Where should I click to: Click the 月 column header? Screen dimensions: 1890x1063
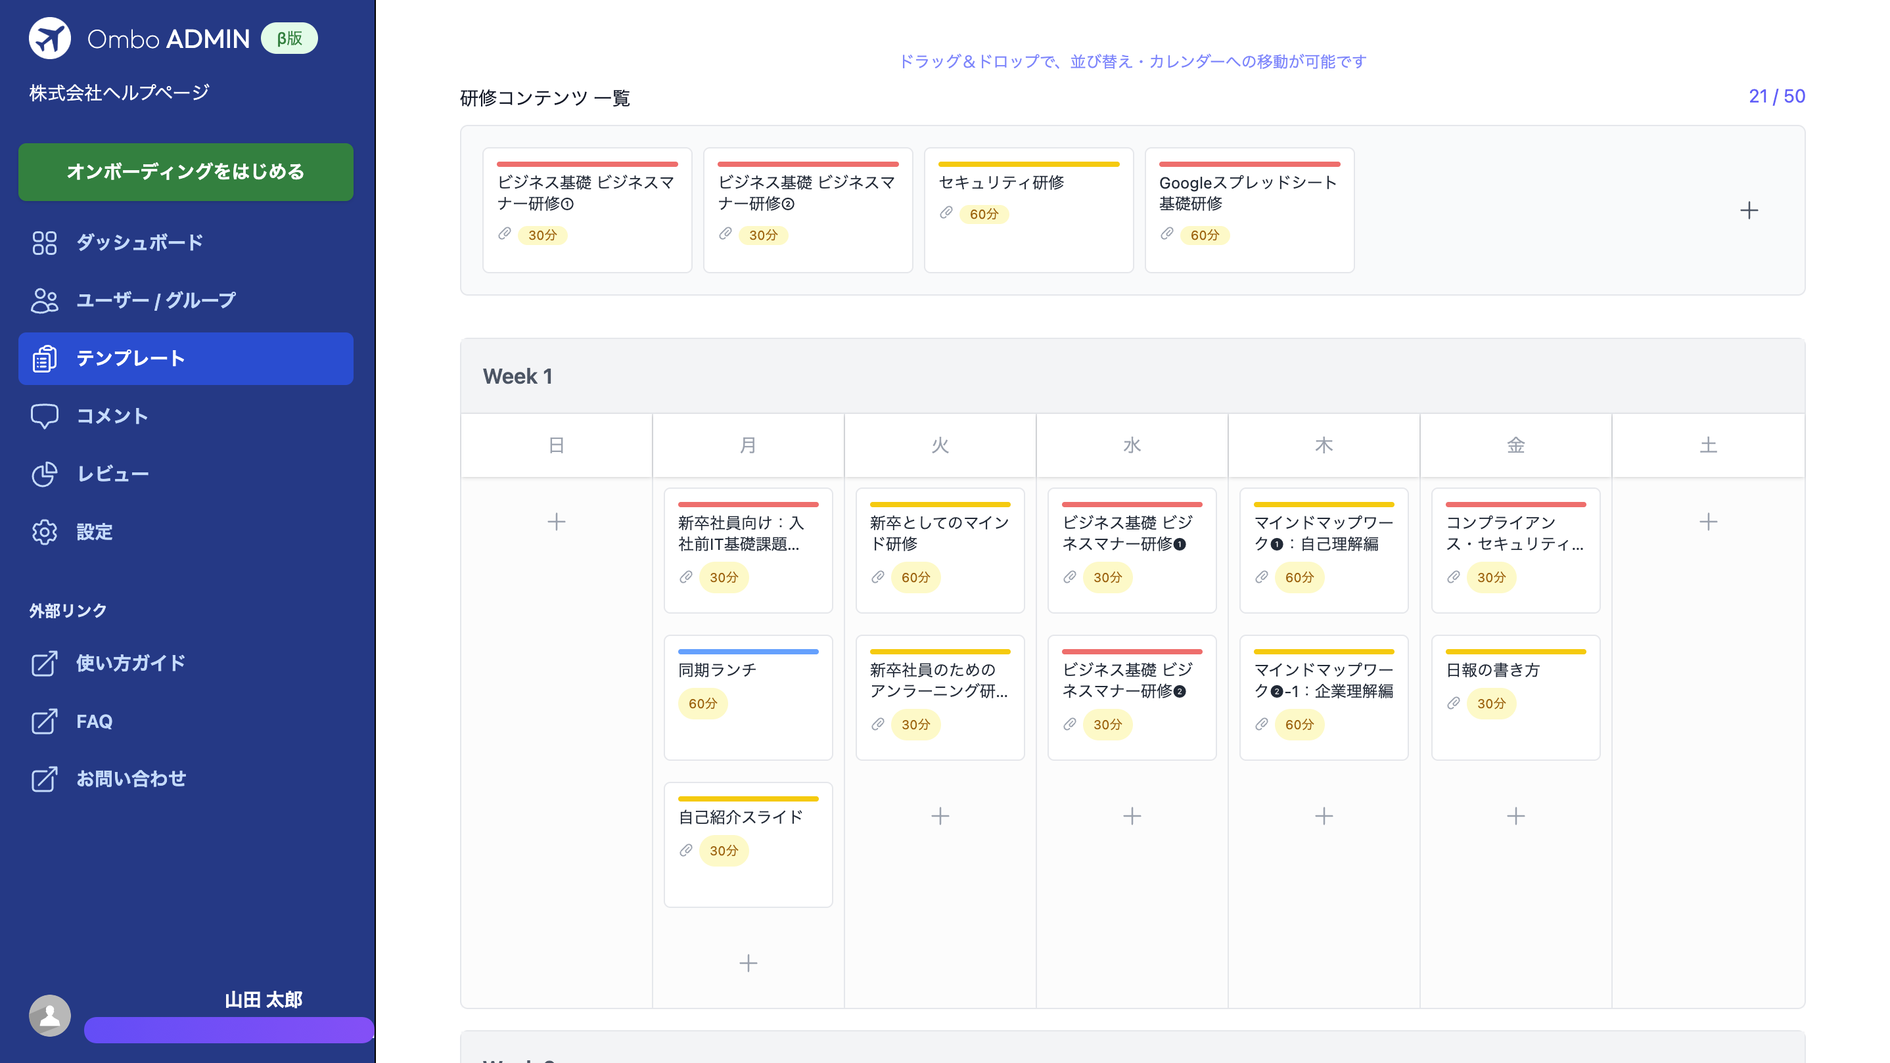[748, 445]
